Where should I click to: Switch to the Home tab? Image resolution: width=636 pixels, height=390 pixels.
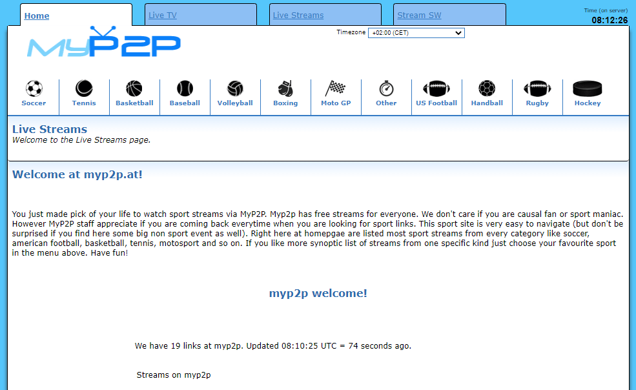pos(37,16)
